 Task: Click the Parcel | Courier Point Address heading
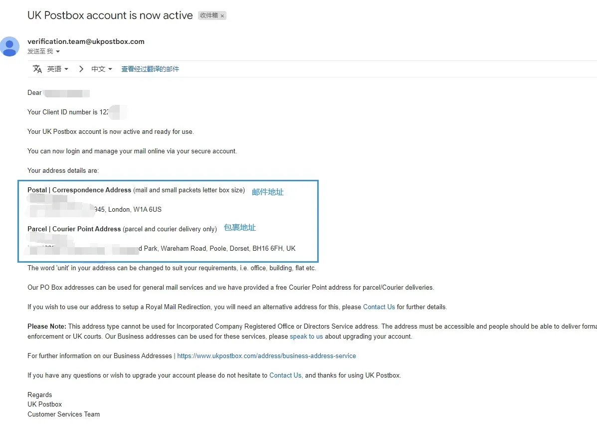click(x=74, y=229)
